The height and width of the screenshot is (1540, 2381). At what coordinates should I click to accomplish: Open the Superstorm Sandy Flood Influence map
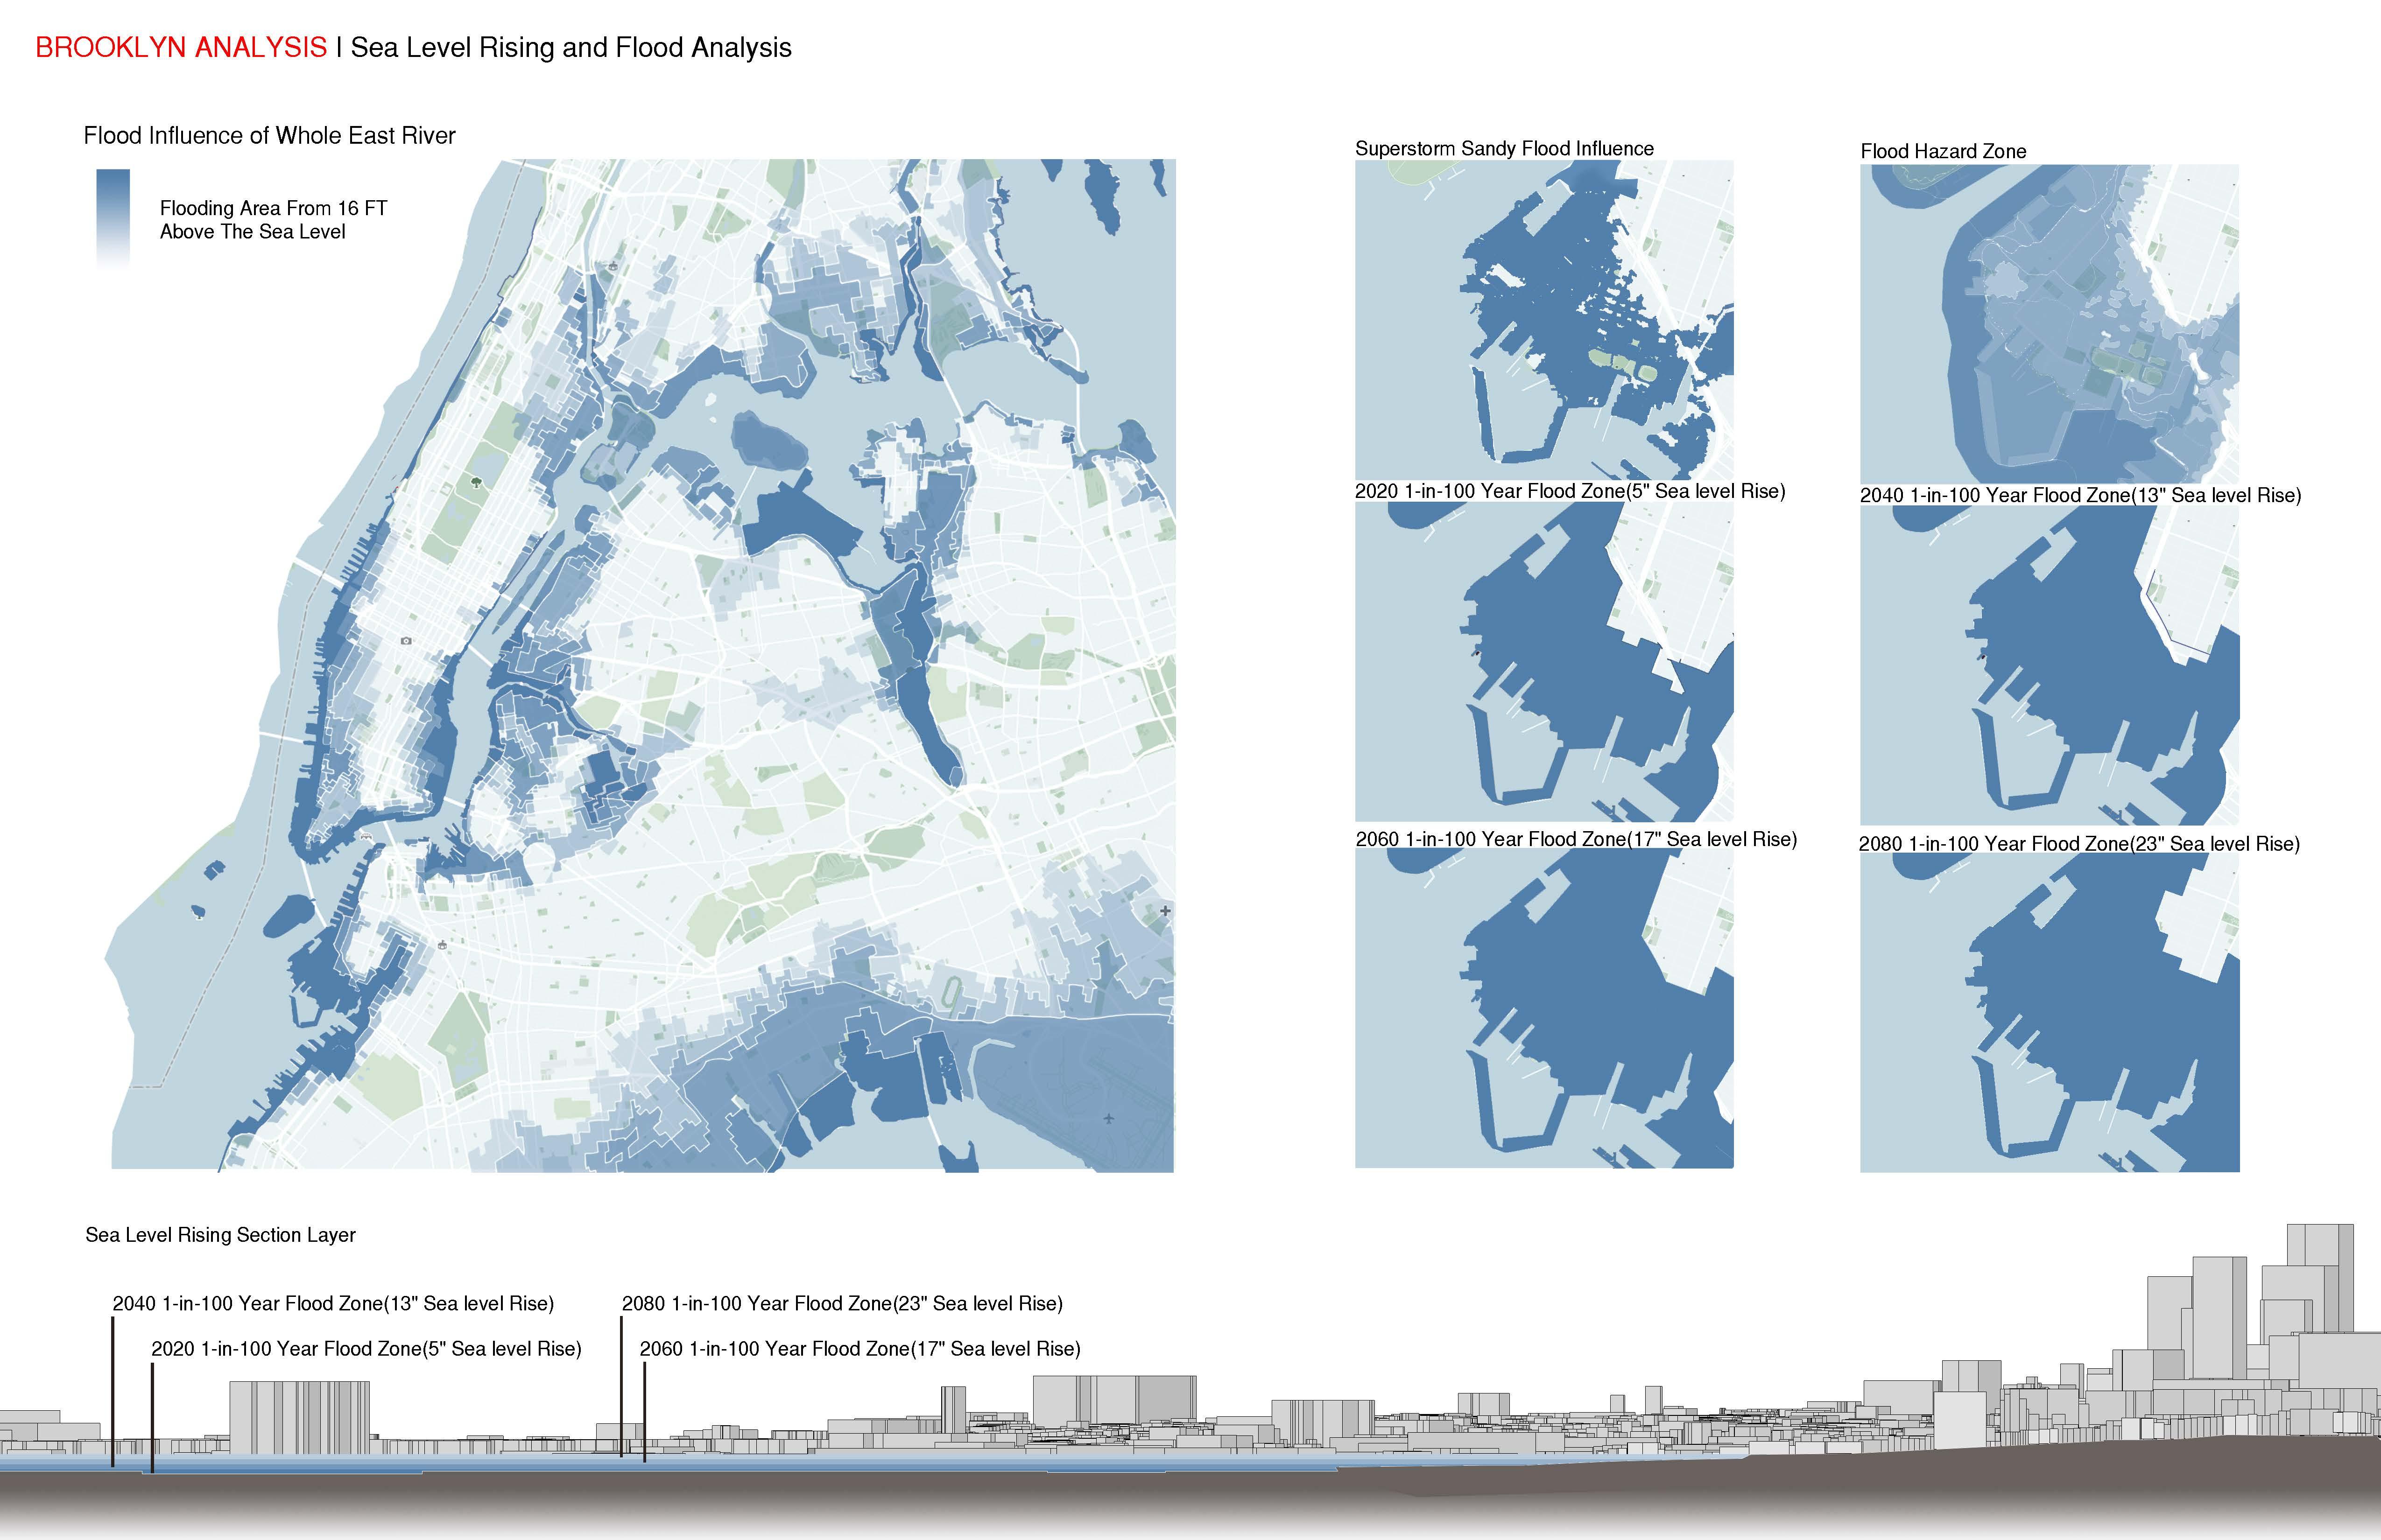tap(1543, 320)
